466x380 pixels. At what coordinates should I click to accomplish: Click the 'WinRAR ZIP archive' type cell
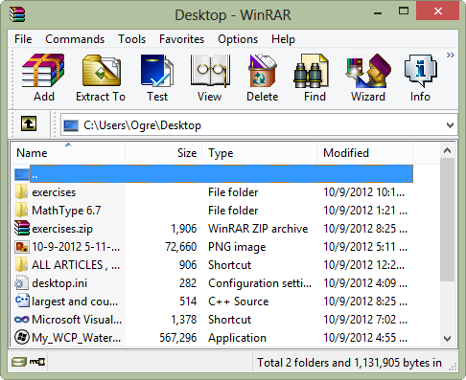(x=258, y=229)
